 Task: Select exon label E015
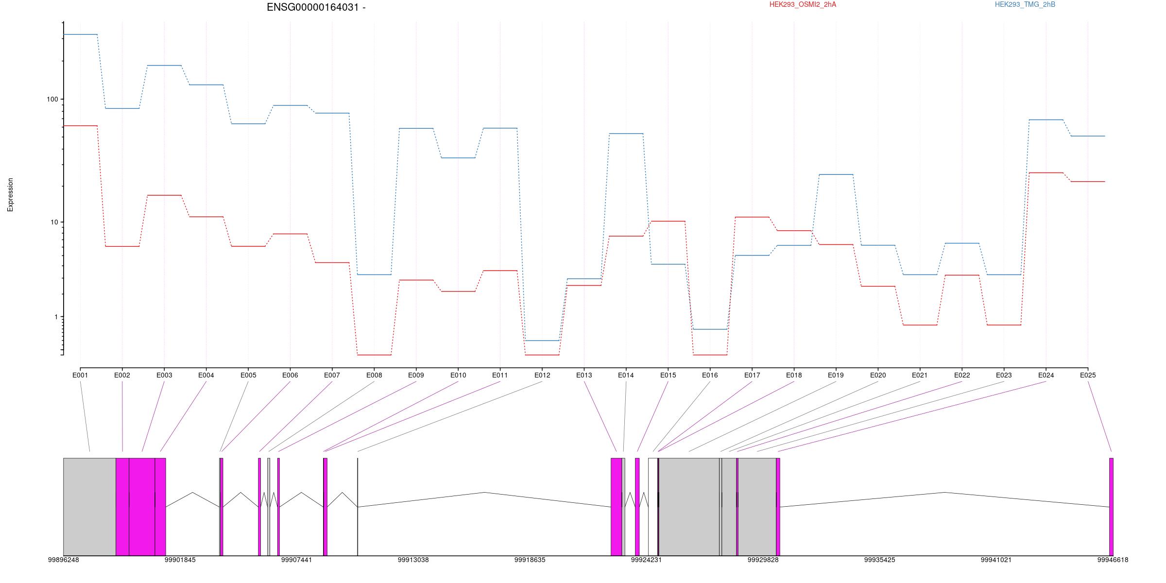pyautogui.click(x=668, y=375)
